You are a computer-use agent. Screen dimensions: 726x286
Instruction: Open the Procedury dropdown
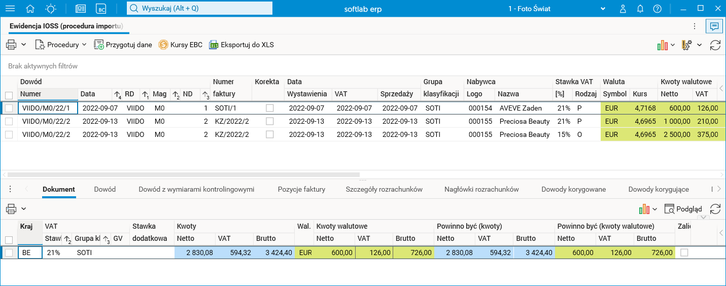[61, 45]
